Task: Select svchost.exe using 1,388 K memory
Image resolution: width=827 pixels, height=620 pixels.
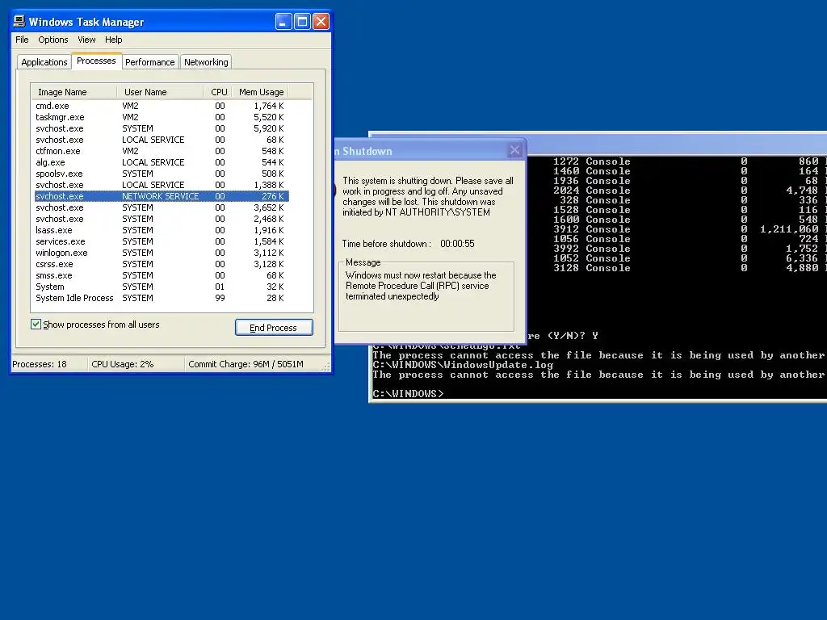Action: [161, 185]
